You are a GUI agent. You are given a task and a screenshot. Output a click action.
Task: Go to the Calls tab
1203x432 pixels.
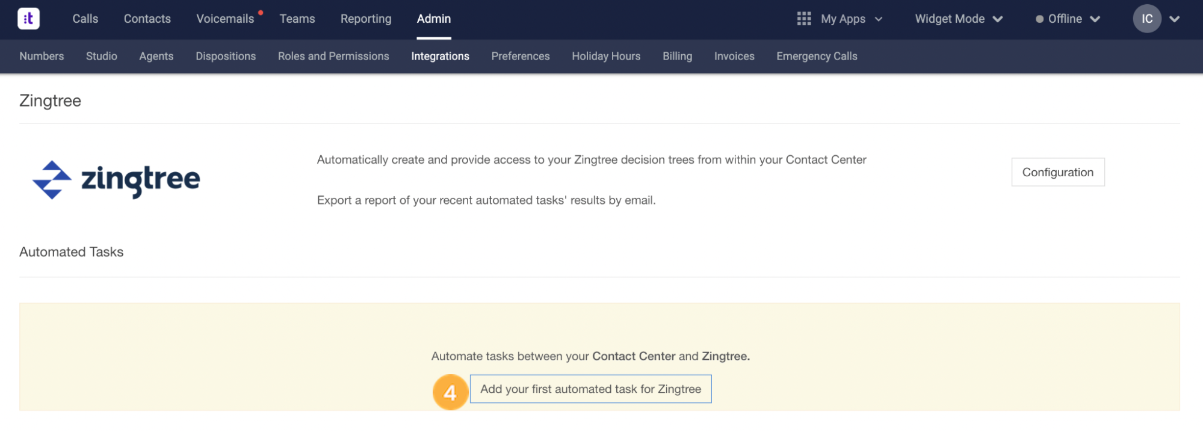(85, 19)
